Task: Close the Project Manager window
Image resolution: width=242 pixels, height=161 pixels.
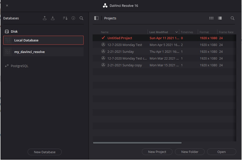Action: 7,6
